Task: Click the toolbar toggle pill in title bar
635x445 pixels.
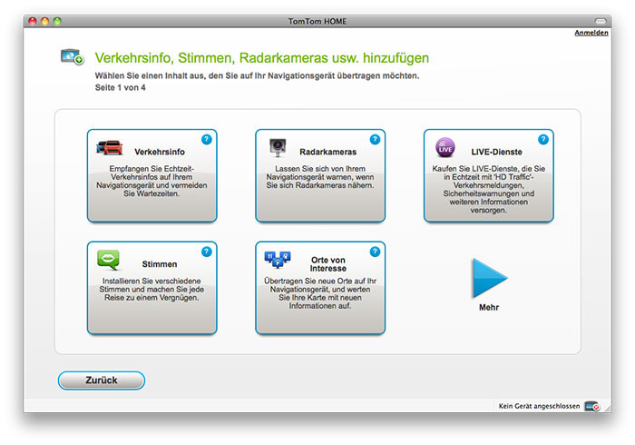Action: coord(601,21)
